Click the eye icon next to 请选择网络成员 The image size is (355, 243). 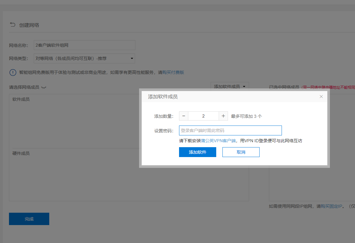[43, 87]
